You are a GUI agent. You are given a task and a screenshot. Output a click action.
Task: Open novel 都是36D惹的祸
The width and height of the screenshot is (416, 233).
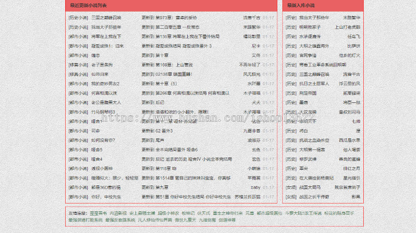click(106, 187)
